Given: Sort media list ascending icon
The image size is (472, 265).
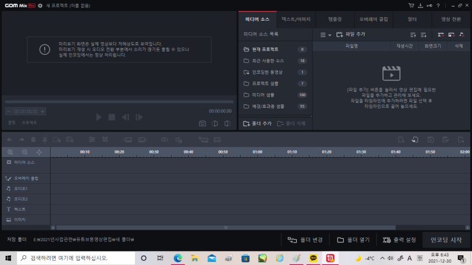Looking at the screenshot, I should point(413,35).
